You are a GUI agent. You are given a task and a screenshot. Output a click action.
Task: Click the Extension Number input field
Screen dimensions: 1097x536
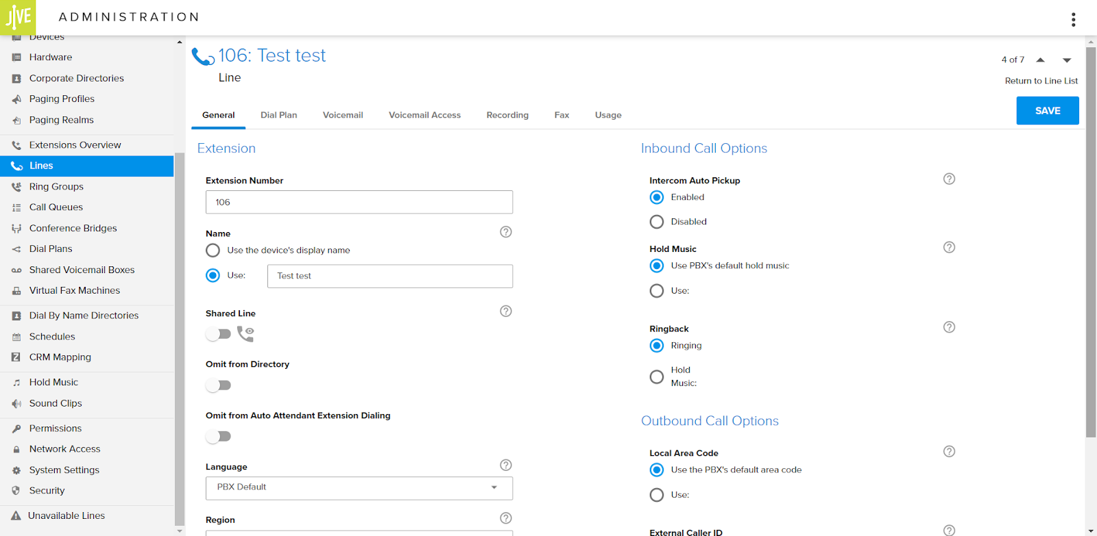coord(359,202)
